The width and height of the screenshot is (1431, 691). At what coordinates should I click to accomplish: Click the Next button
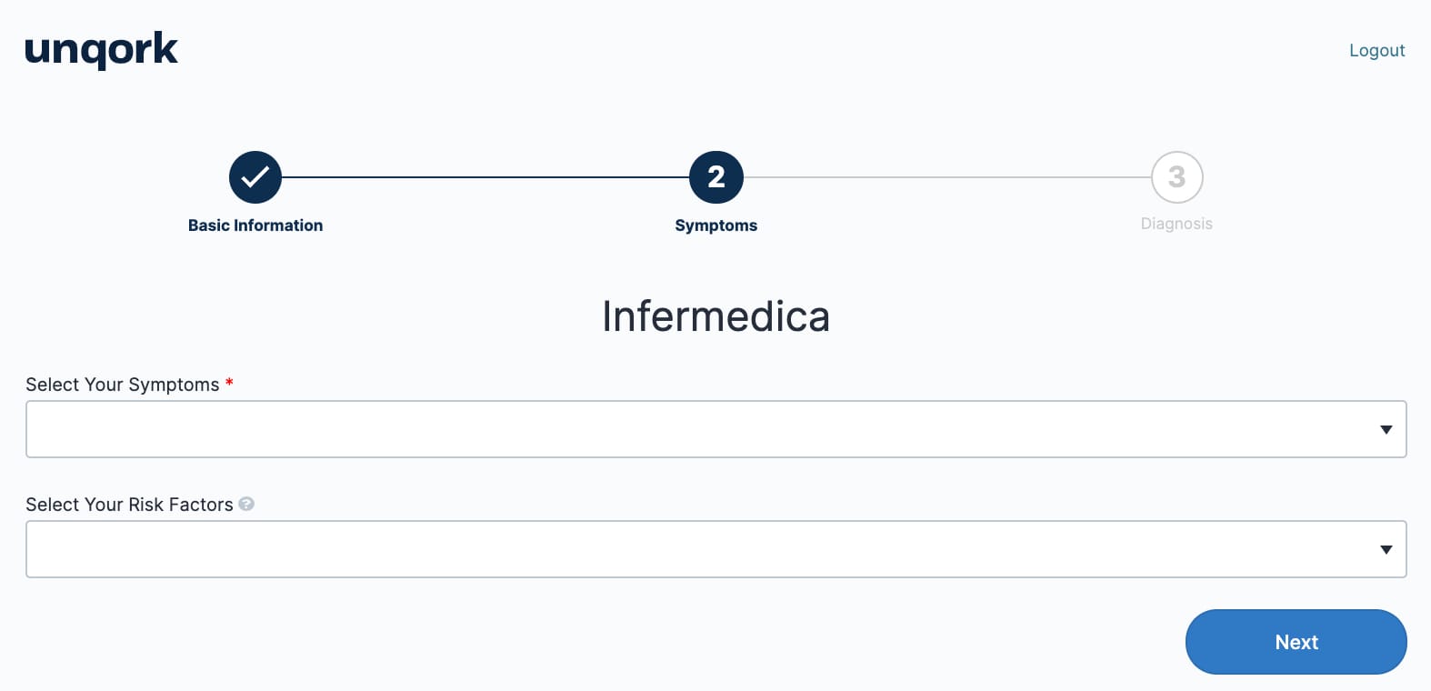(x=1296, y=642)
